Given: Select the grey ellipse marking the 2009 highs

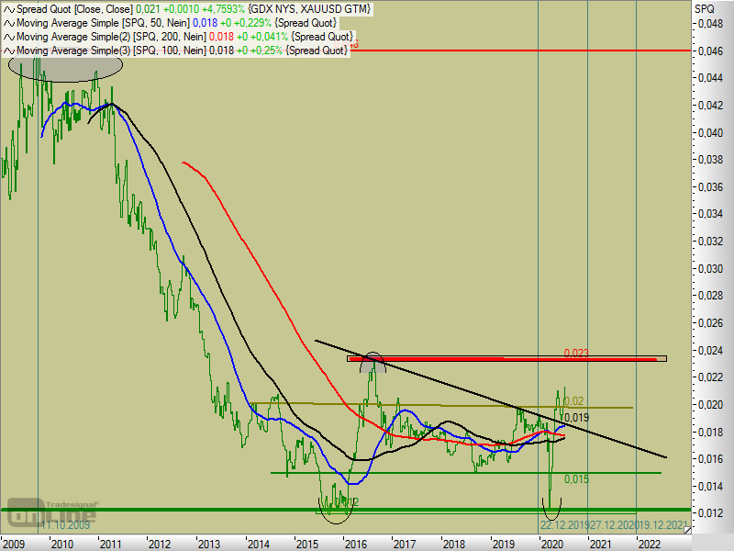Looking at the screenshot, I should (x=65, y=66).
